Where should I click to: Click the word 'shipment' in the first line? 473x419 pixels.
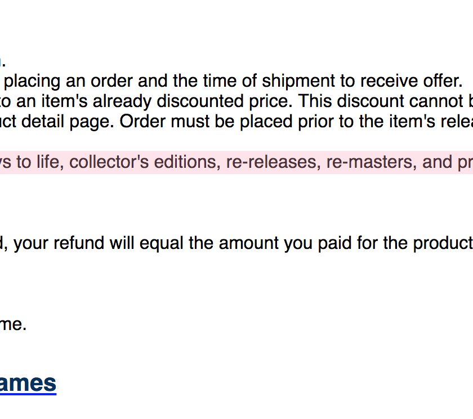tap(298, 81)
